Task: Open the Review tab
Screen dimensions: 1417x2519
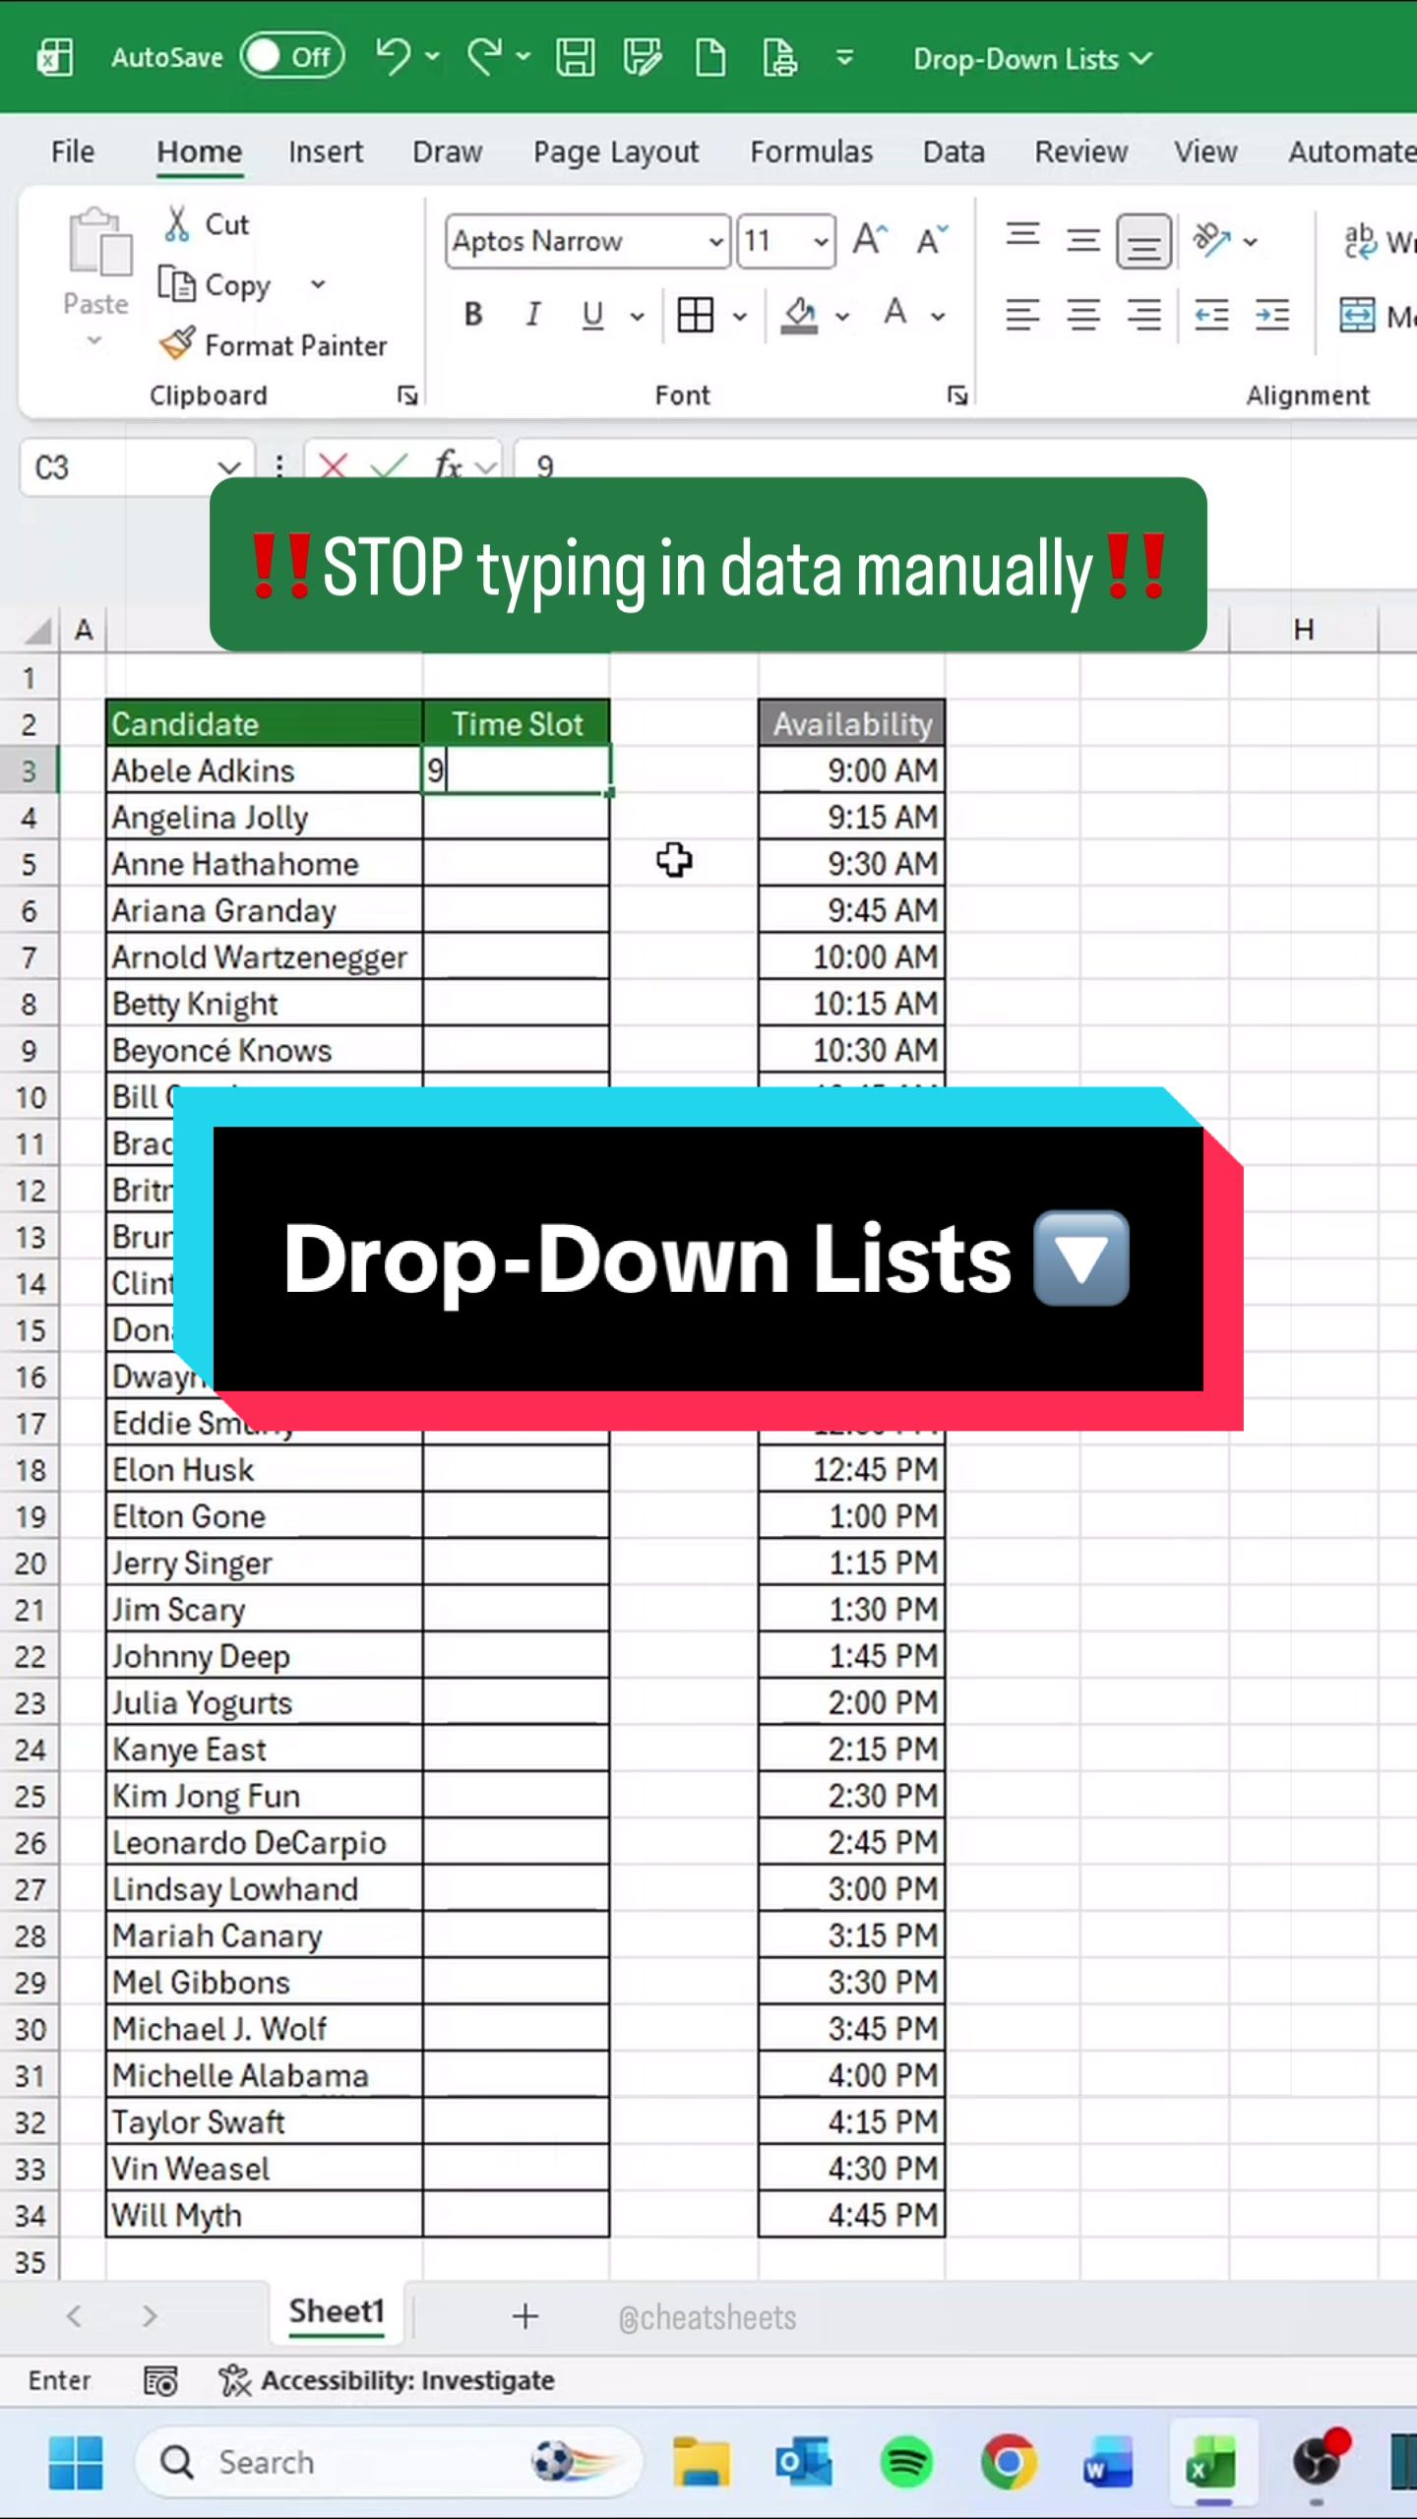Action: tap(1080, 152)
